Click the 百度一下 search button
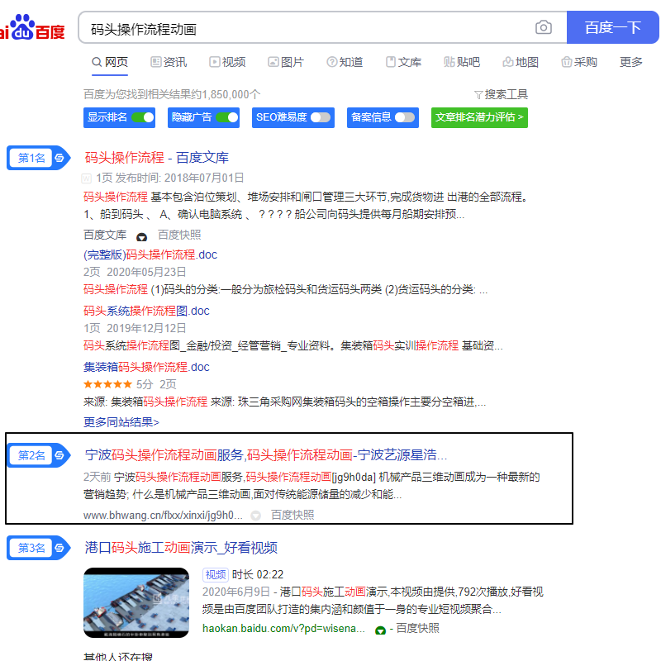This screenshot has height=661, width=661. click(x=612, y=27)
